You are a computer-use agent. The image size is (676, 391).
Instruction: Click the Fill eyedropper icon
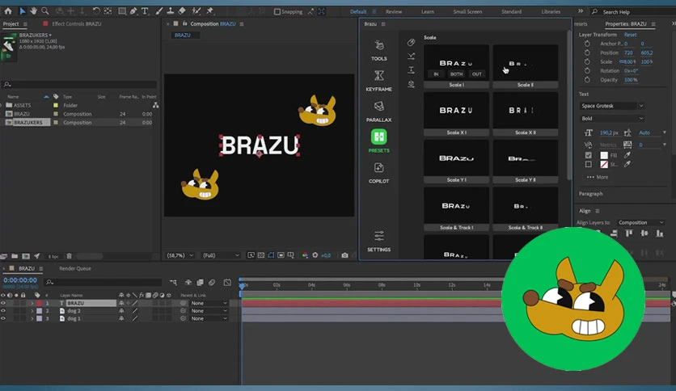[x=627, y=155]
